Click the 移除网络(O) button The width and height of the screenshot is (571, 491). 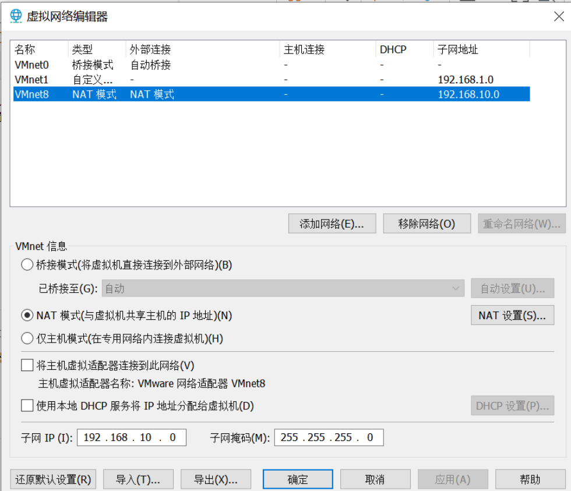427,224
